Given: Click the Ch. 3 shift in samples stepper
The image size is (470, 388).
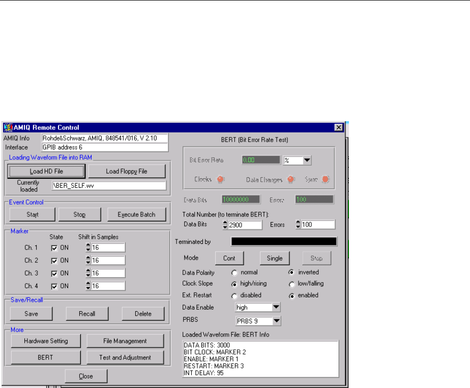Looking at the screenshot, I should [88, 273].
